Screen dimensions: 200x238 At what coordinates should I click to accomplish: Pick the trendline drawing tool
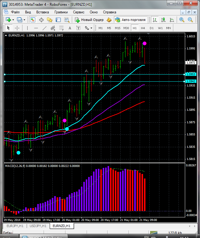tap(45, 28)
